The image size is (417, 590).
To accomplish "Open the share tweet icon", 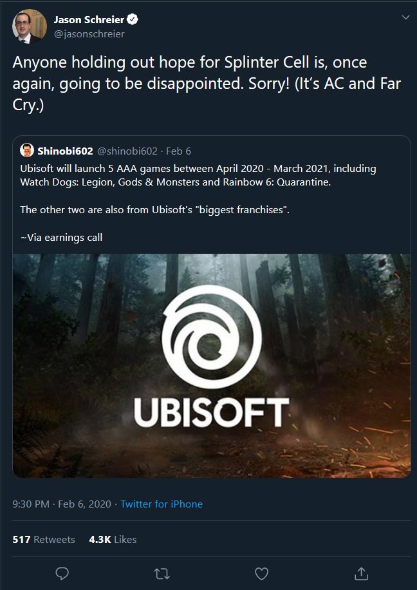I will [362, 572].
